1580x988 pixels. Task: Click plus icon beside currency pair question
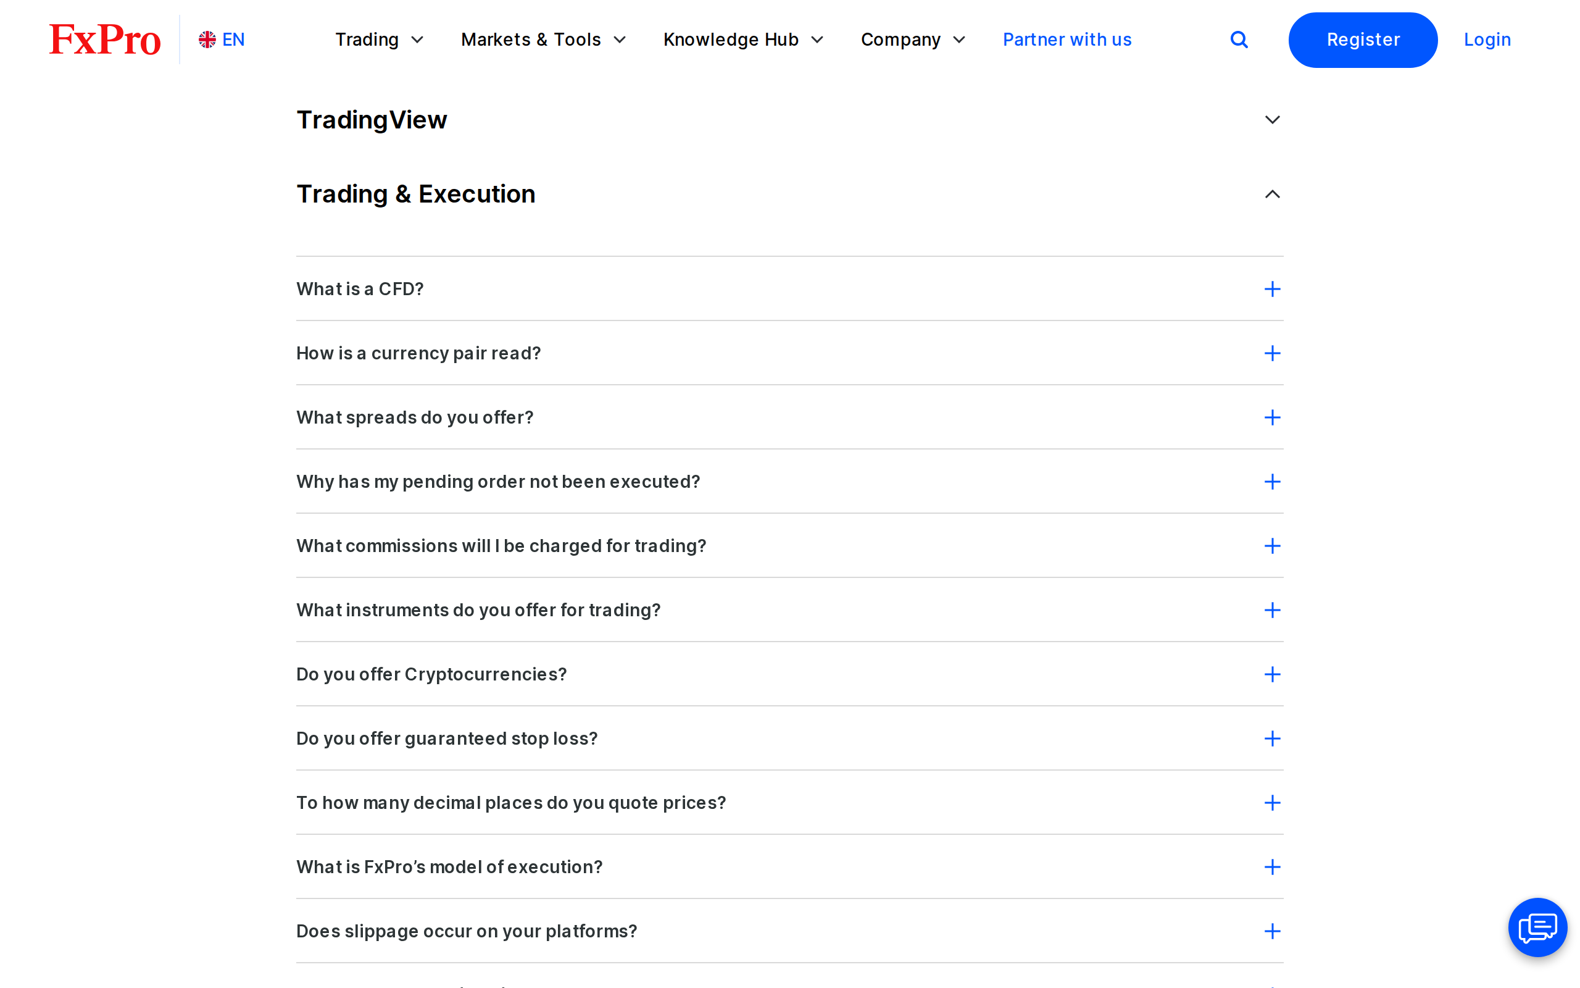pos(1272,353)
